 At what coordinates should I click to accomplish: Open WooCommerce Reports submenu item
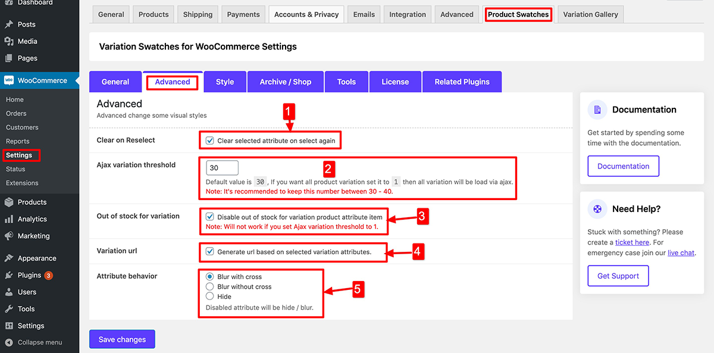18,141
